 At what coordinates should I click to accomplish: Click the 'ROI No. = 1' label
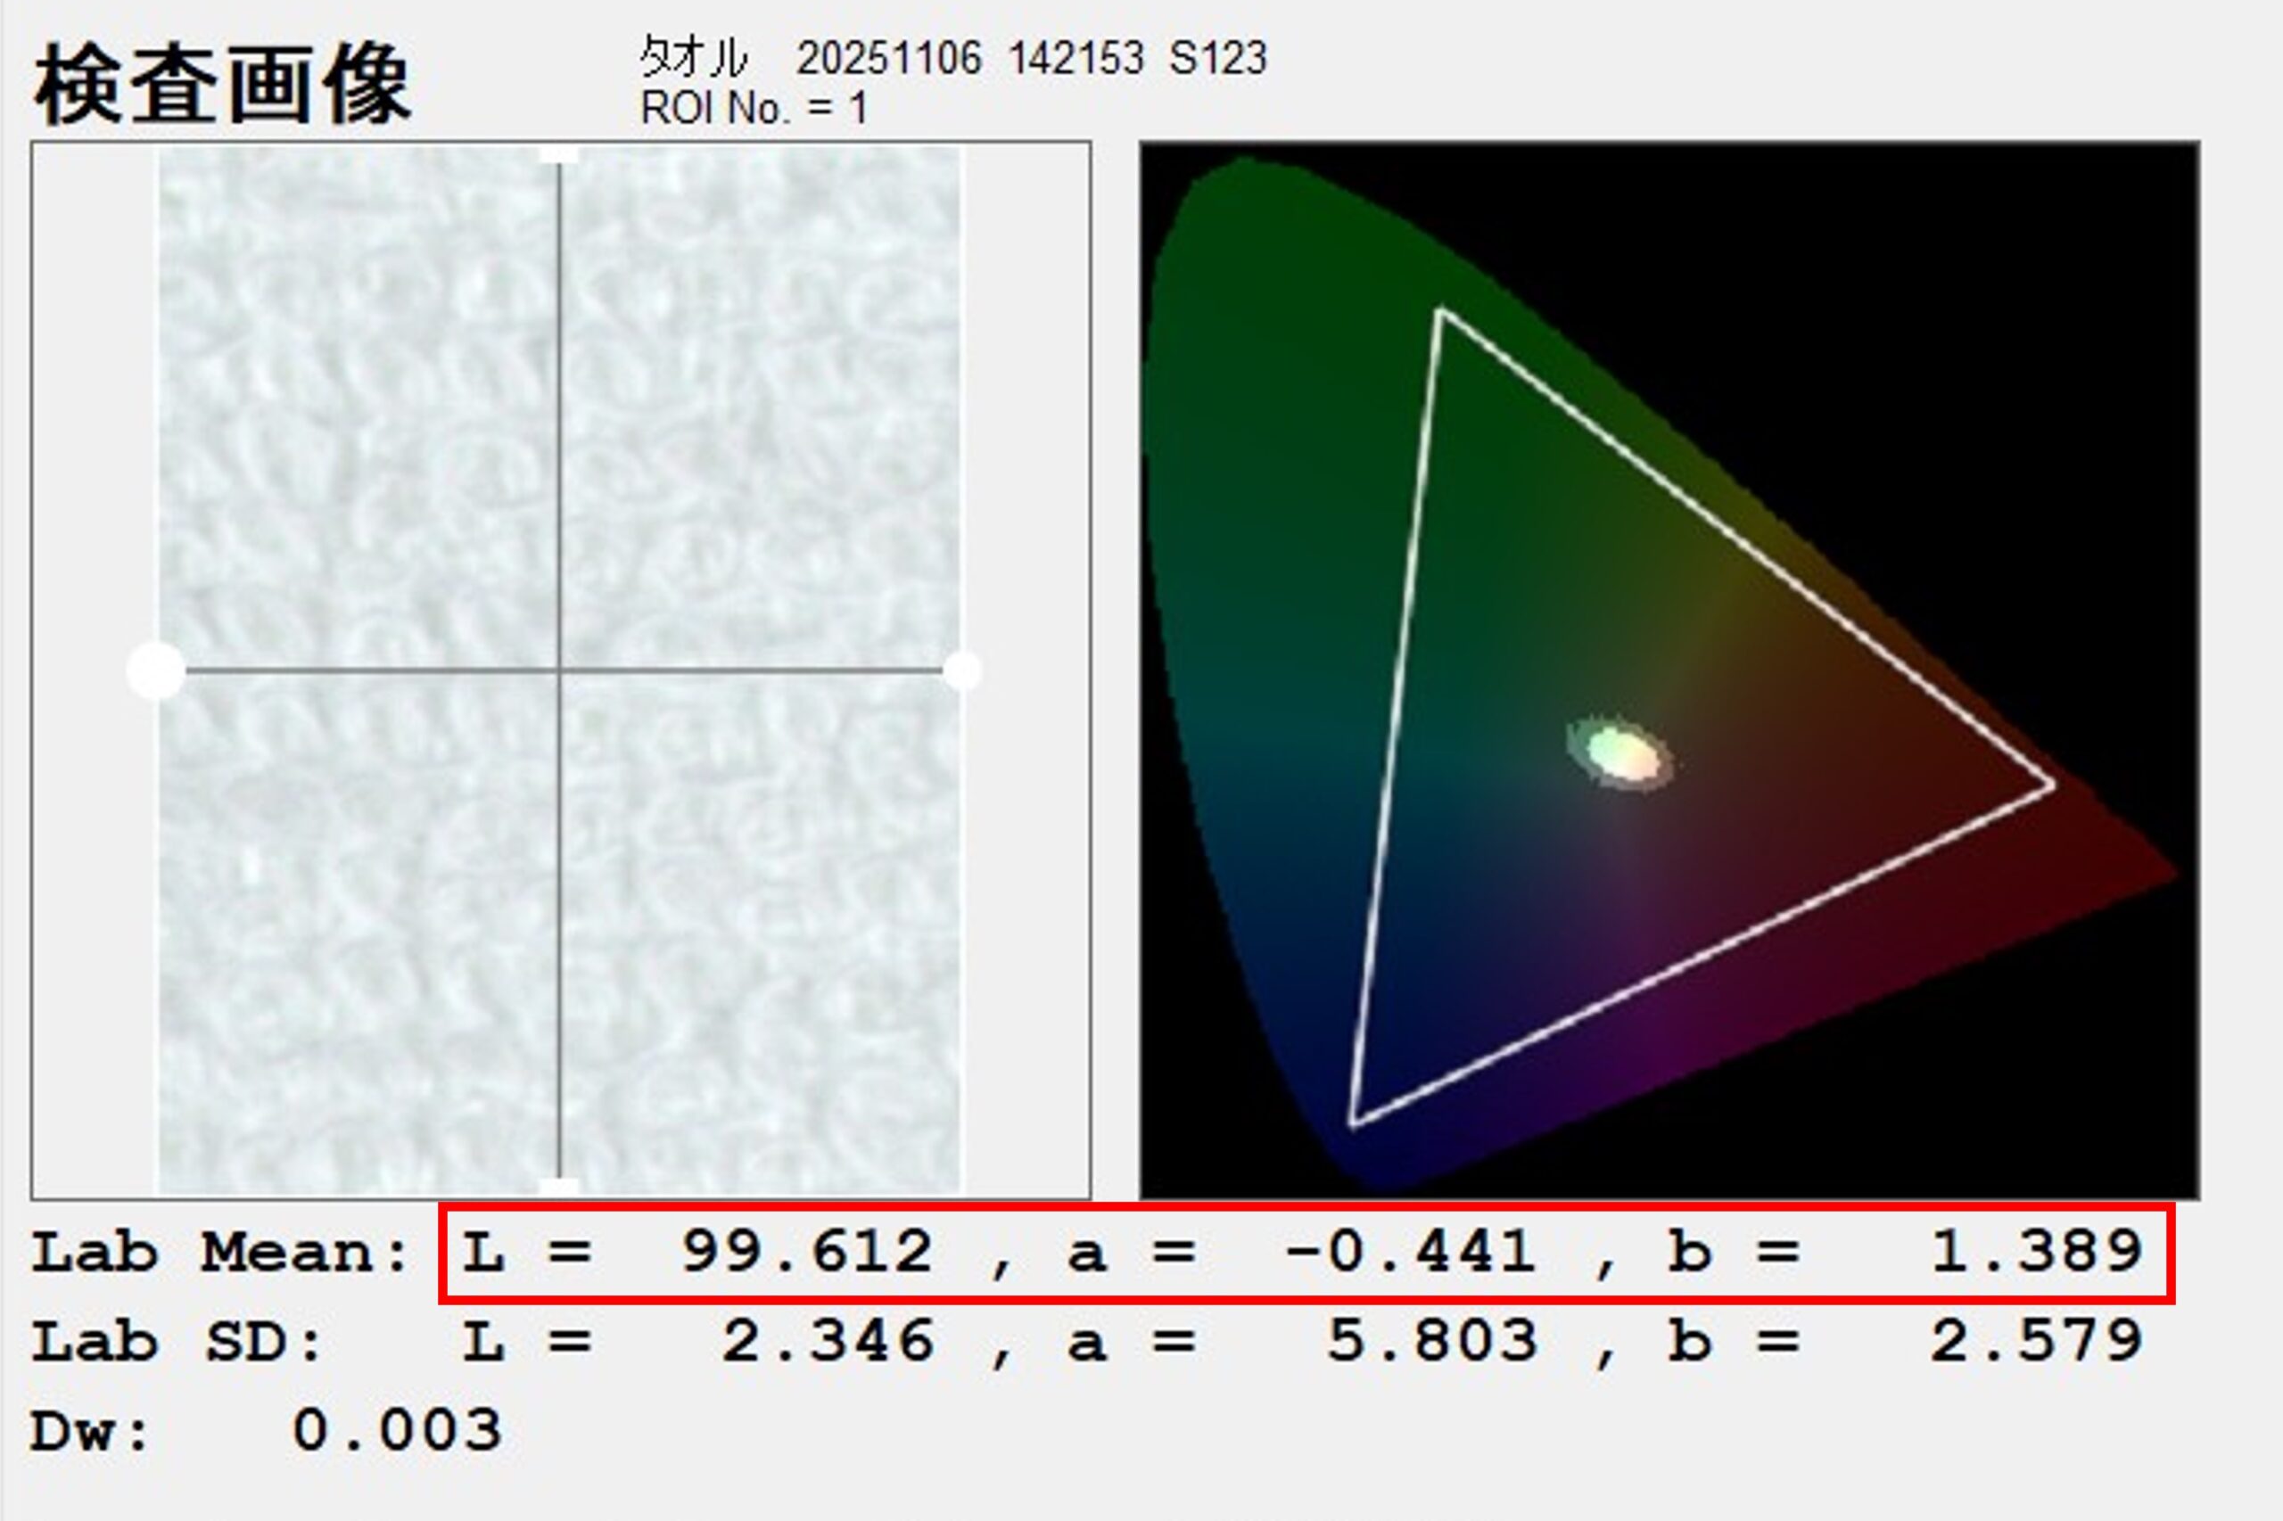(754, 109)
